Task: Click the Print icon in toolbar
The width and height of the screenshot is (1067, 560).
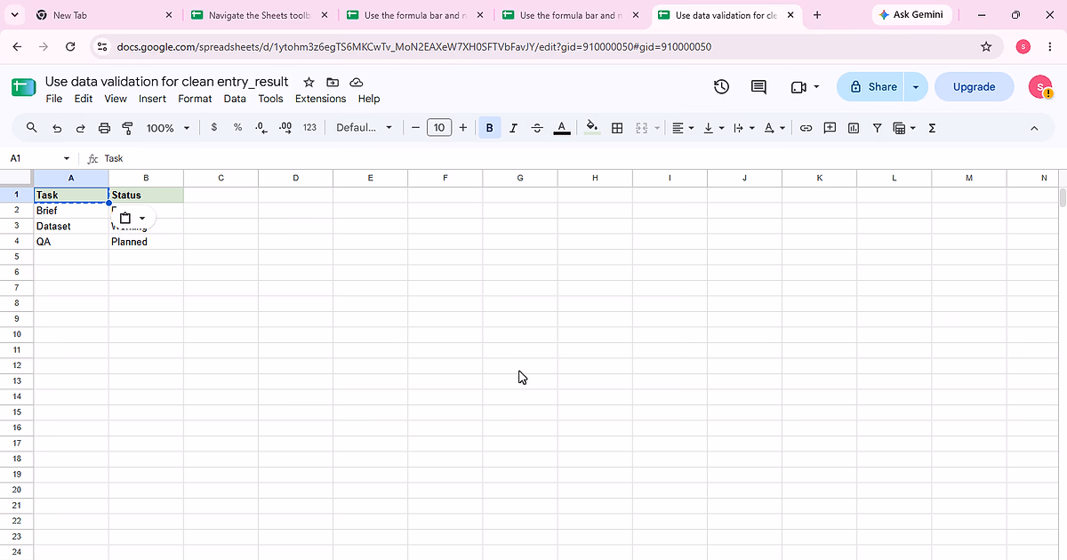Action: coord(104,128)
